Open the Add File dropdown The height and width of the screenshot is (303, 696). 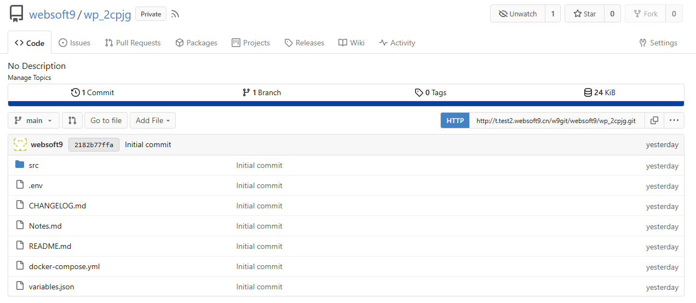[152, 120]
